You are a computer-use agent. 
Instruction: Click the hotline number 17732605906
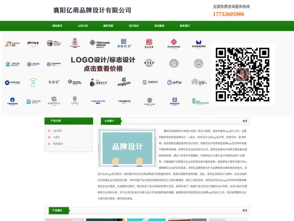pyautogui.click(x=228, y=14)
